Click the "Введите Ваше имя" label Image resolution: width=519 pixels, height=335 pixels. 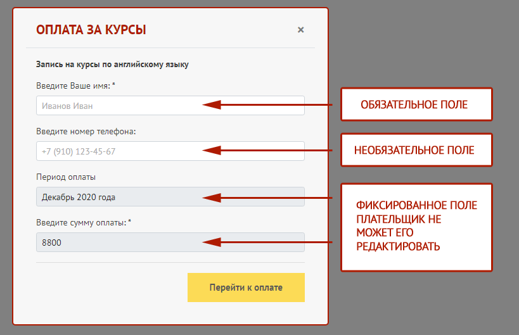click(73, 85)
